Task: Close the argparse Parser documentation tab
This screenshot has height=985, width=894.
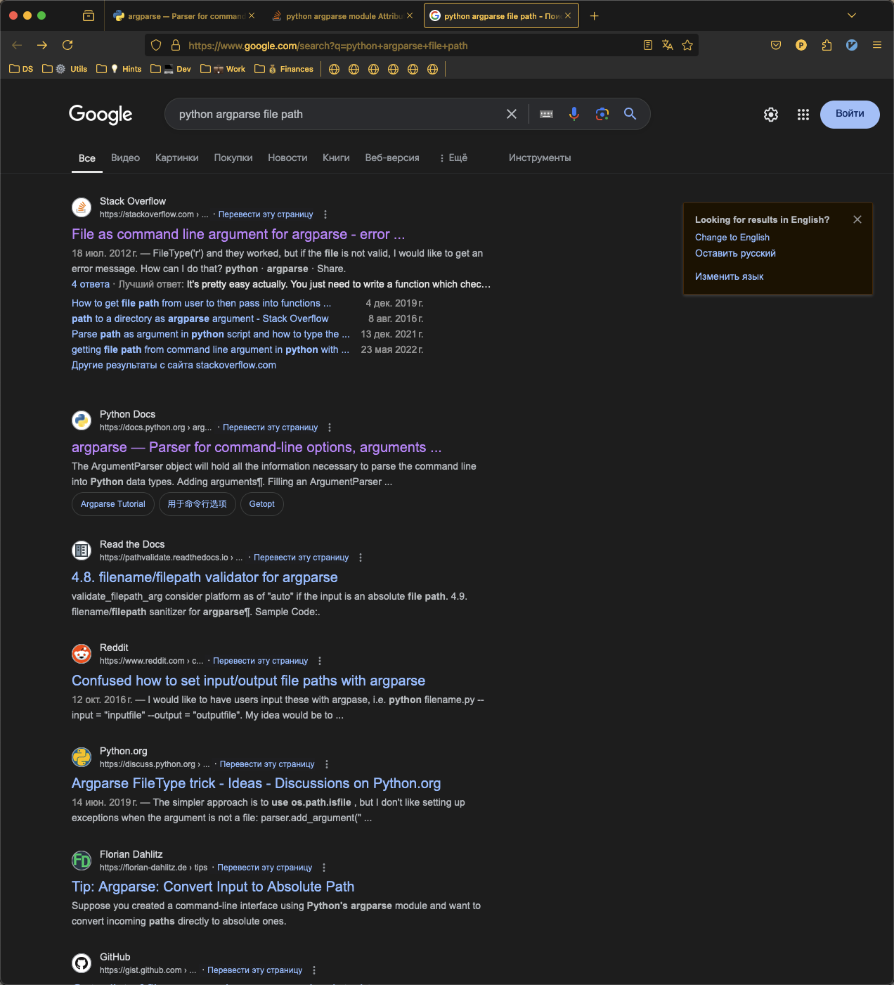Action: click(252, 15)
